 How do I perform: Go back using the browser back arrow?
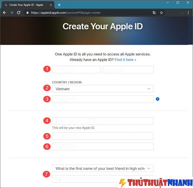[5, 13]
